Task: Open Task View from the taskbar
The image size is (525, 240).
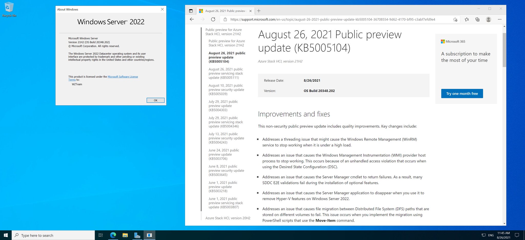Action: tap(100, 235)
